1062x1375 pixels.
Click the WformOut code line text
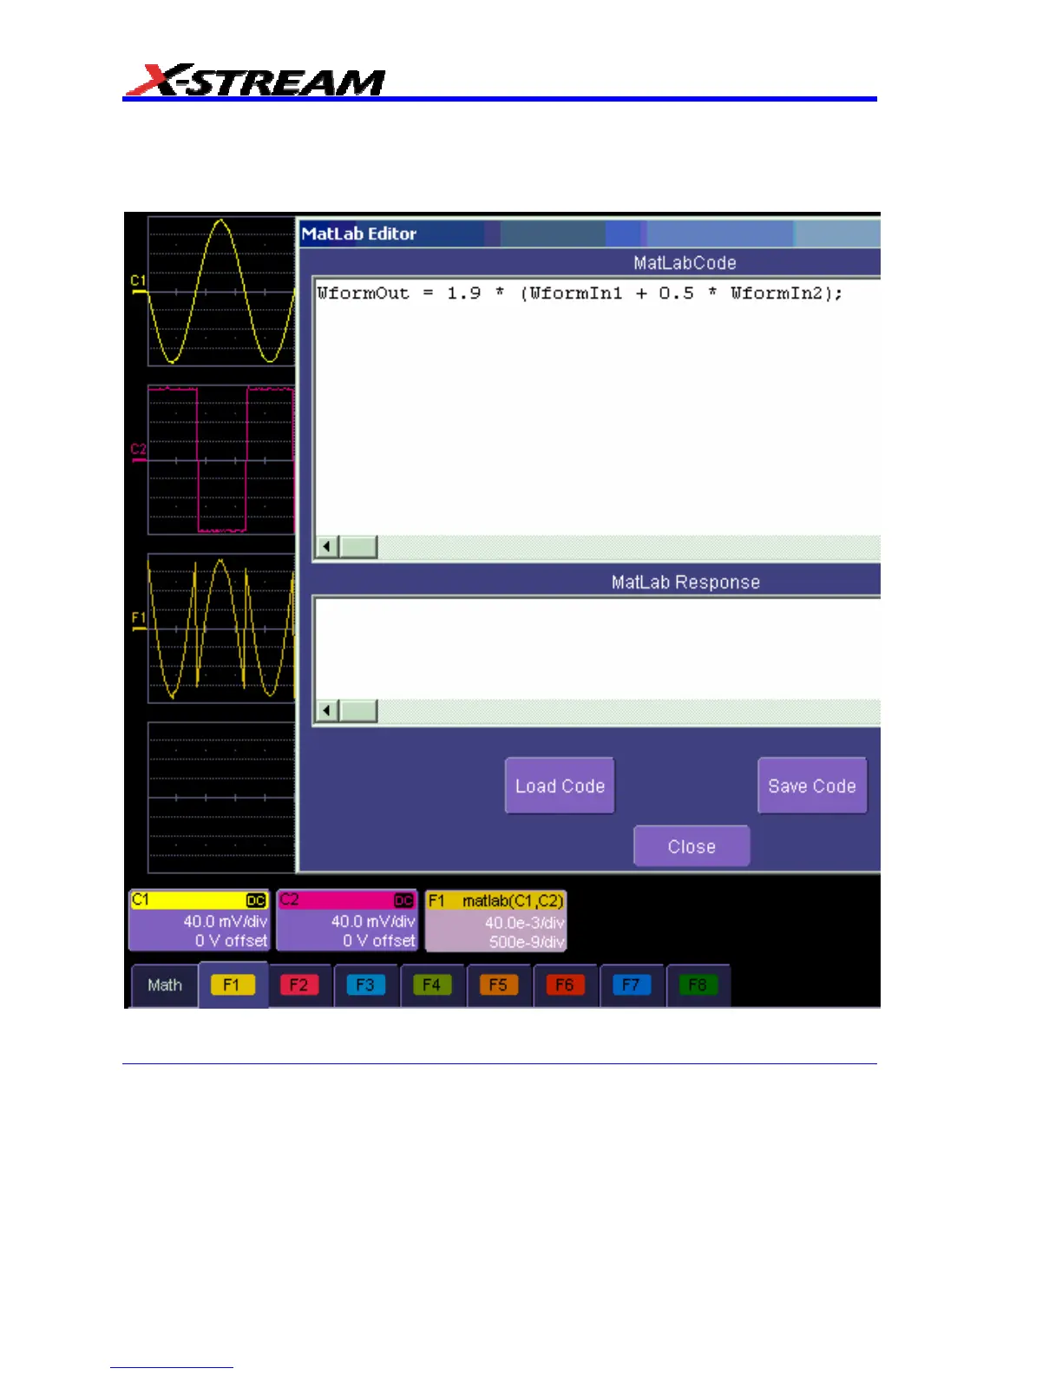580,293
